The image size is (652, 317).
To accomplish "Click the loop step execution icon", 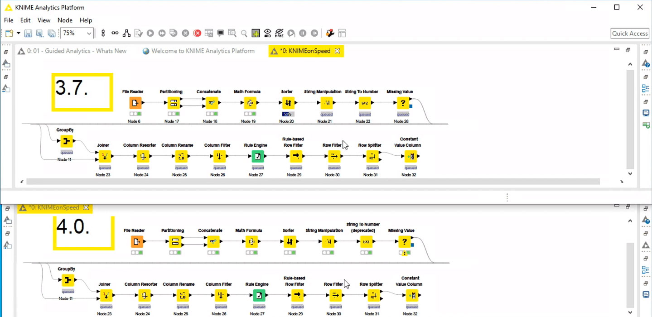I will [291, 33].
